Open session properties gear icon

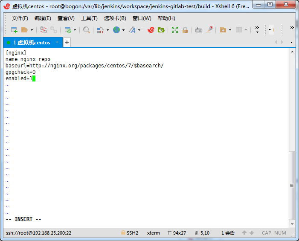tap(68, 30)
